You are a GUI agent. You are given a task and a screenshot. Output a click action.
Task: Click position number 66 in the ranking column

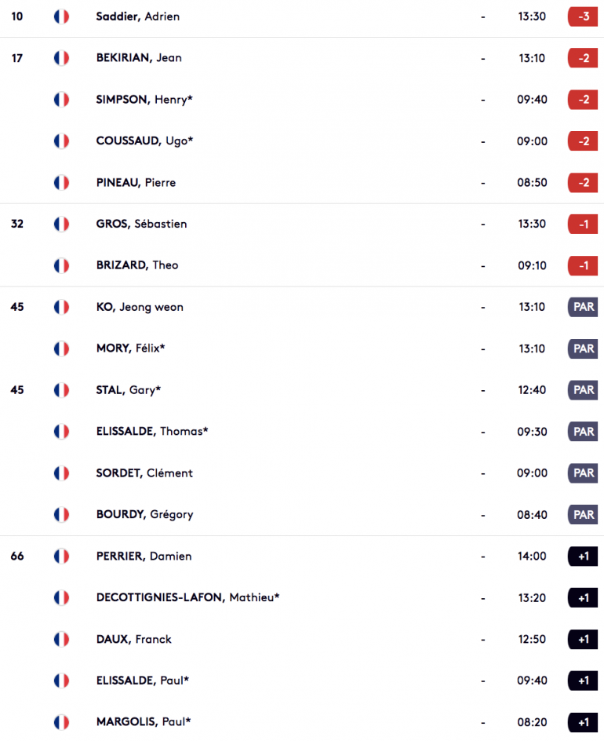point(17,557)
